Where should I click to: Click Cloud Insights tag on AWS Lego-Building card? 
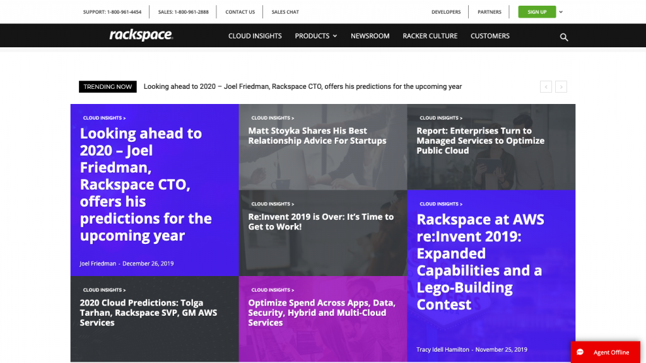[441, 204]
